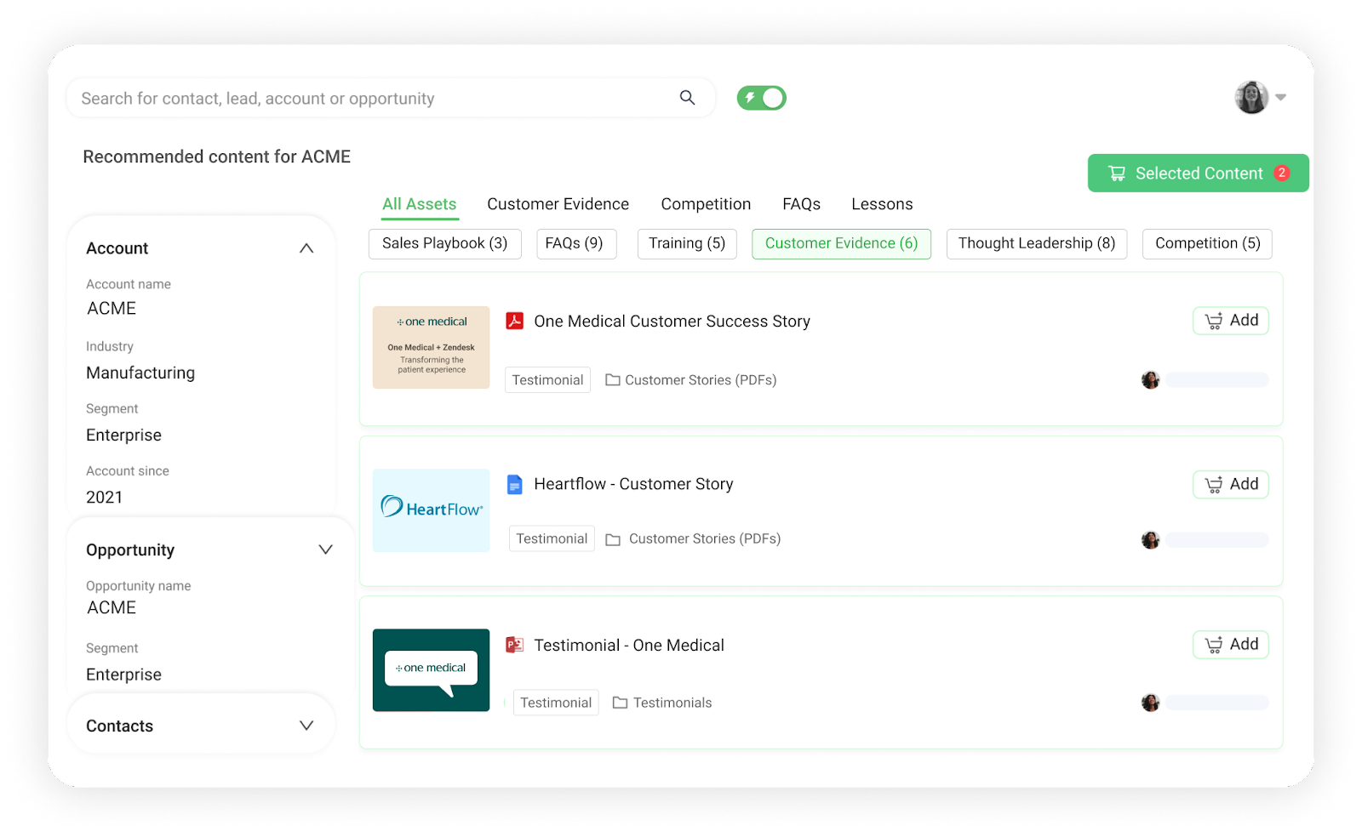Filter by Competition (5) chip
1362x837 pixels.
(1207, 243)
